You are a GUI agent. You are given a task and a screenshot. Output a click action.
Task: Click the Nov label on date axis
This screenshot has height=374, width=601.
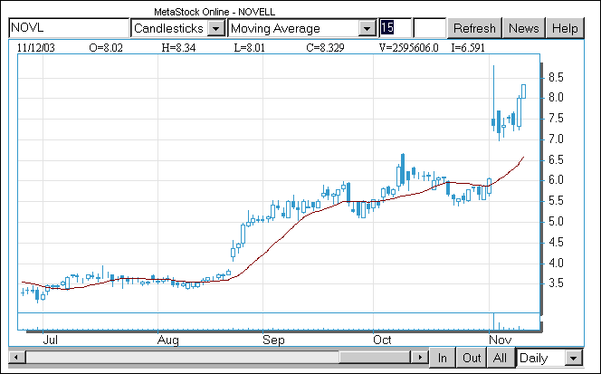pos(501,340)
